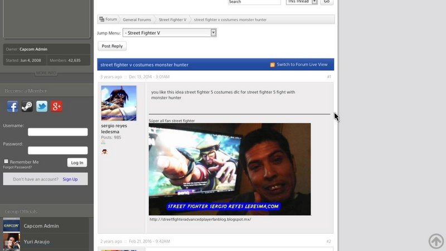Click the Steam sign-in icon
The image size is (446, 251).
(x=27, y=107)
